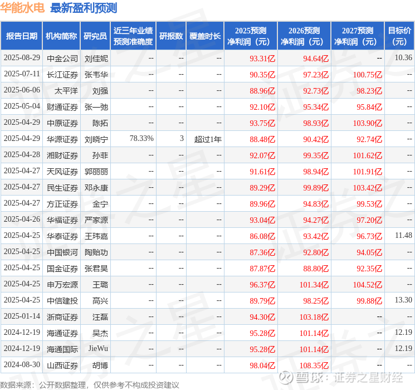Click the 华能水电 title text

(x=22, y=8)
